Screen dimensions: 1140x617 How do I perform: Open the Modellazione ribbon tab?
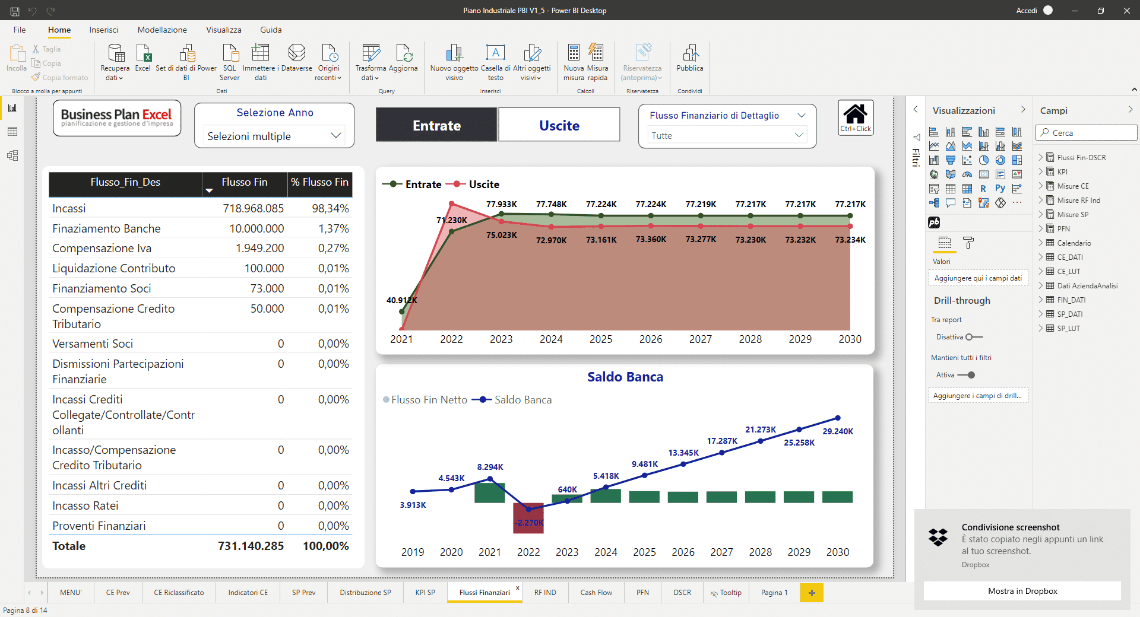point(162,30)
